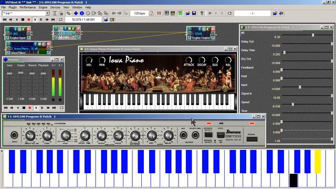336x189 pixels.
Task: Remove the Engine Input module with red X
Action: point(28,29)
